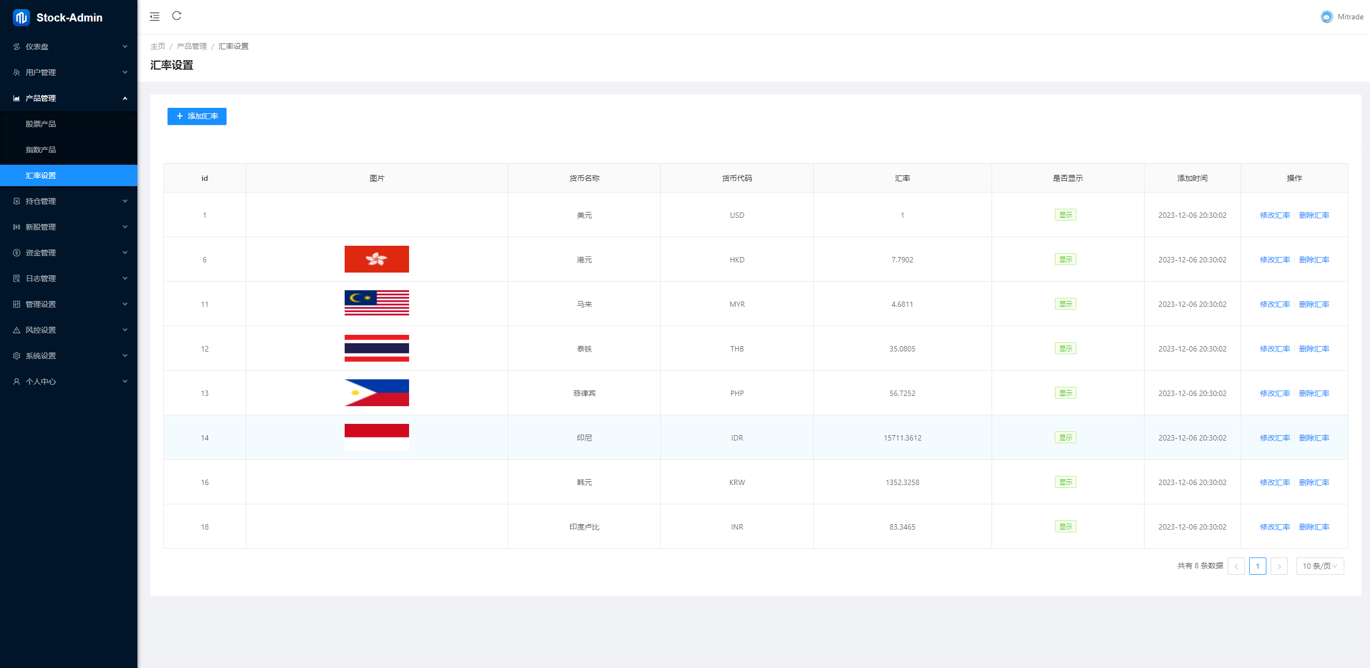Click 修改汇率 for the HKD row
Screen dimensions: 1370x668
(x=1274, y=260)
